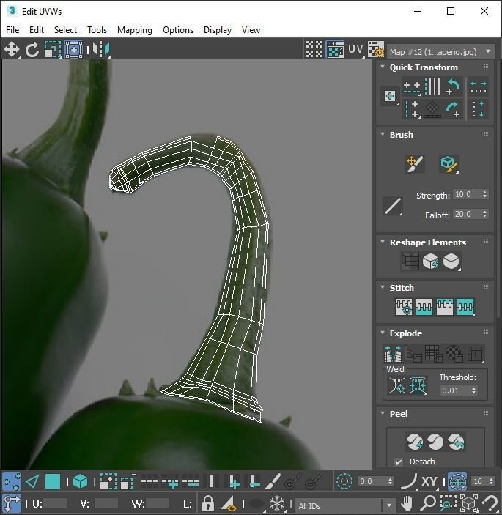Toggle Lock selection padlock icon

tap(207, 503)
